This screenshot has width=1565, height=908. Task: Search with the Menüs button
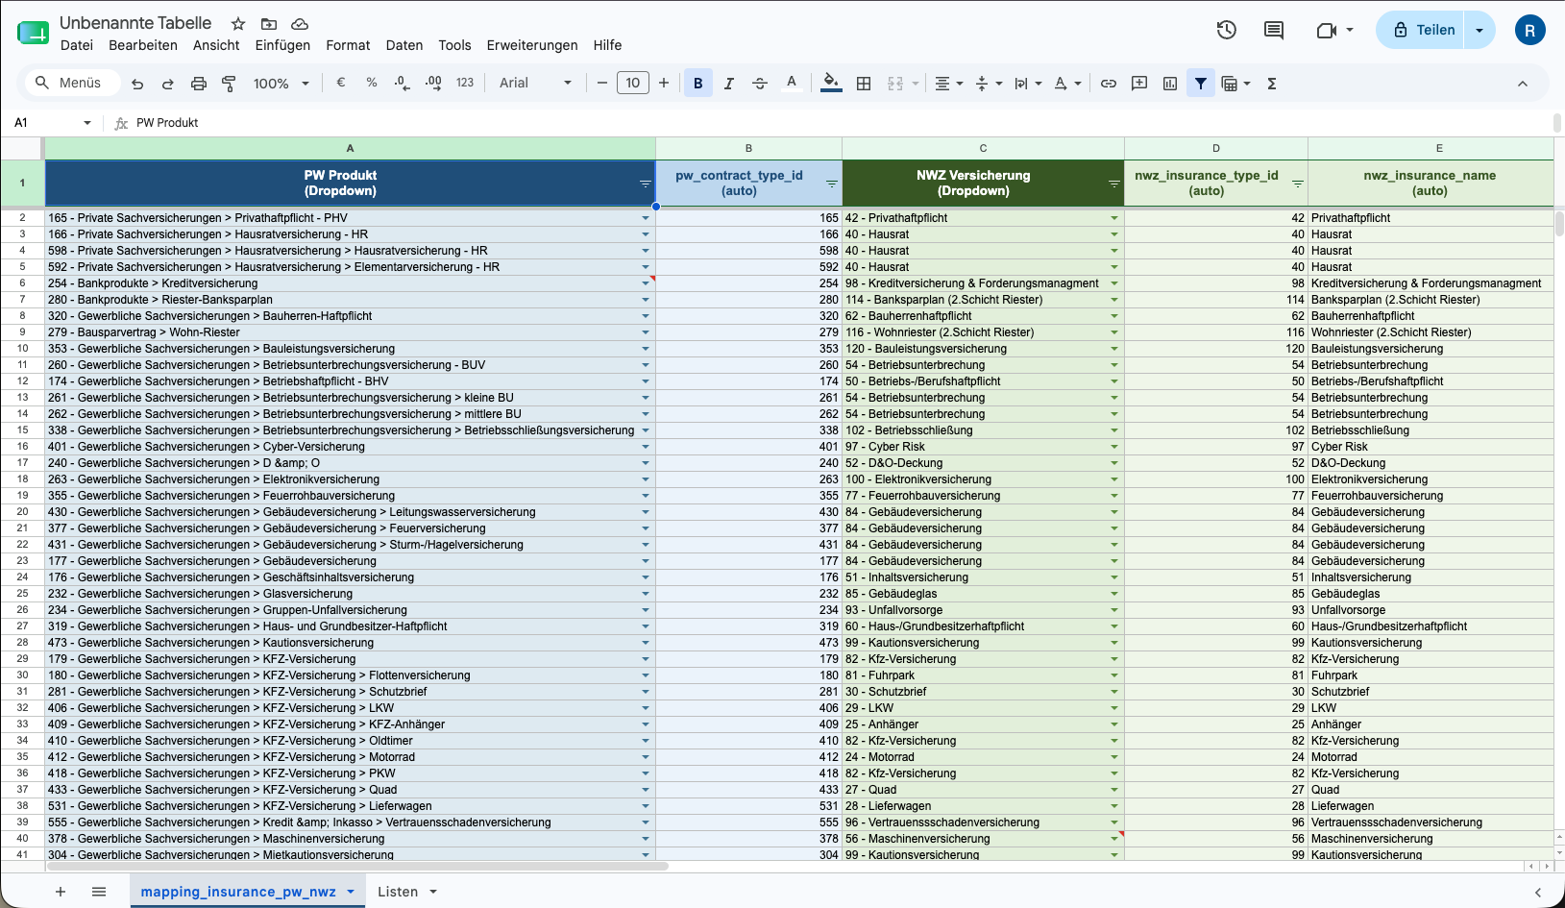(x=69, y=84)
